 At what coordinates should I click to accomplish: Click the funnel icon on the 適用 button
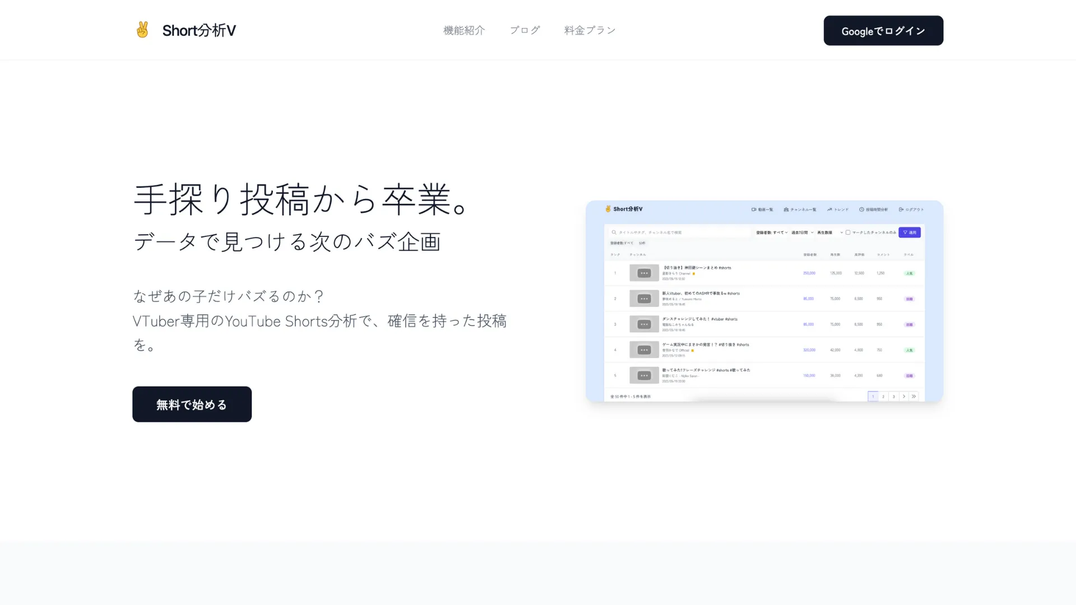(x=905, y=232)
